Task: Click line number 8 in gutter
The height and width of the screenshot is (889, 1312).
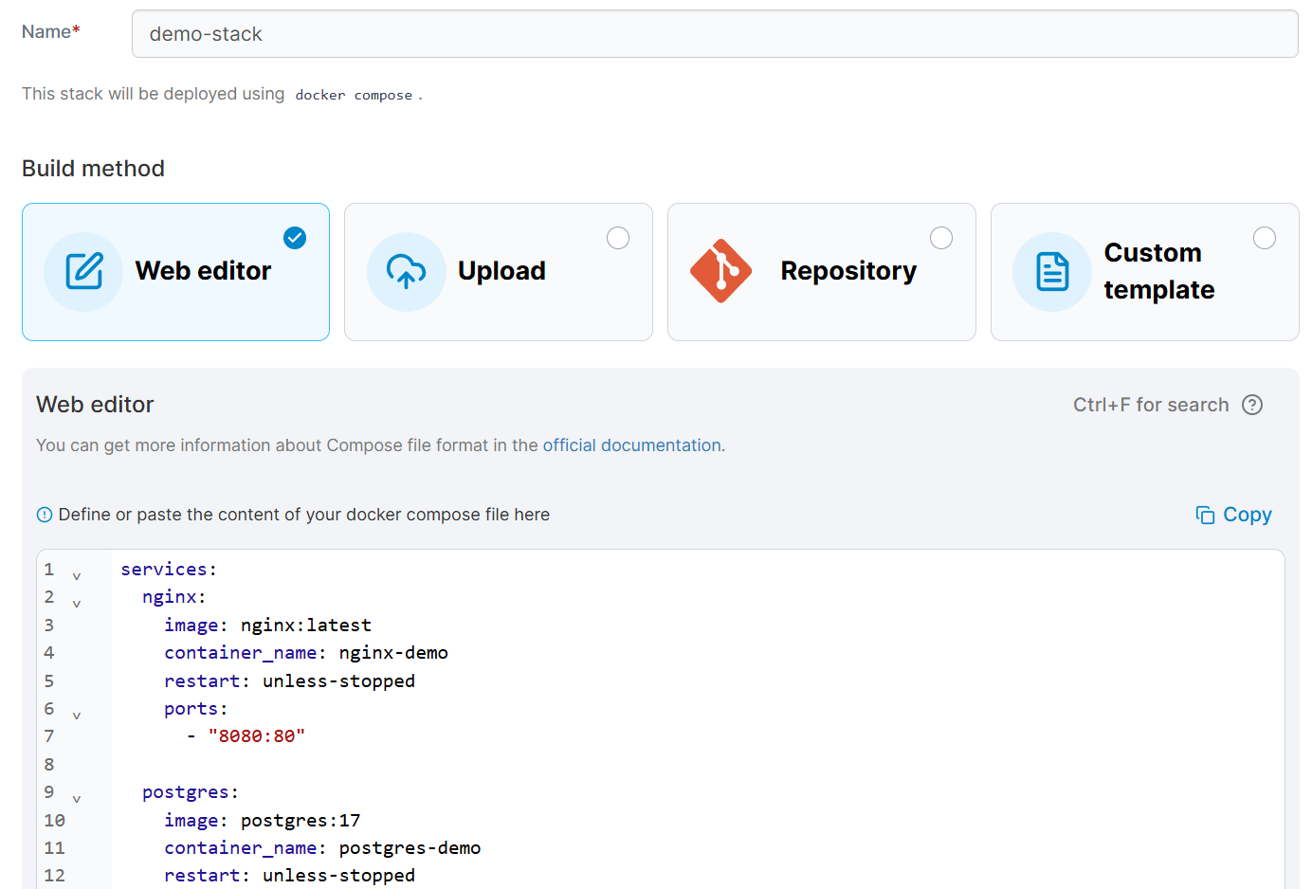Action: point(49,765)
